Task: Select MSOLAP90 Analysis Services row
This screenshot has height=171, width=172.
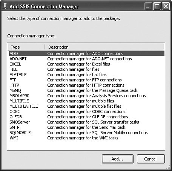Action: click(87, 96)
